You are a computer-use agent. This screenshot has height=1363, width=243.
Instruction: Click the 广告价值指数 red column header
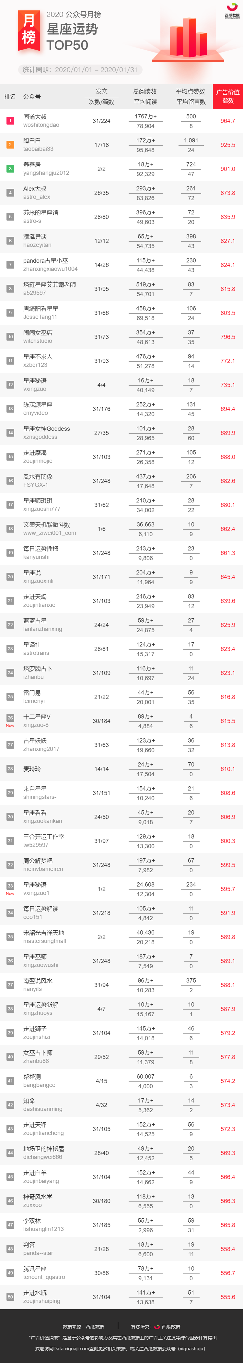click(228, 96)
